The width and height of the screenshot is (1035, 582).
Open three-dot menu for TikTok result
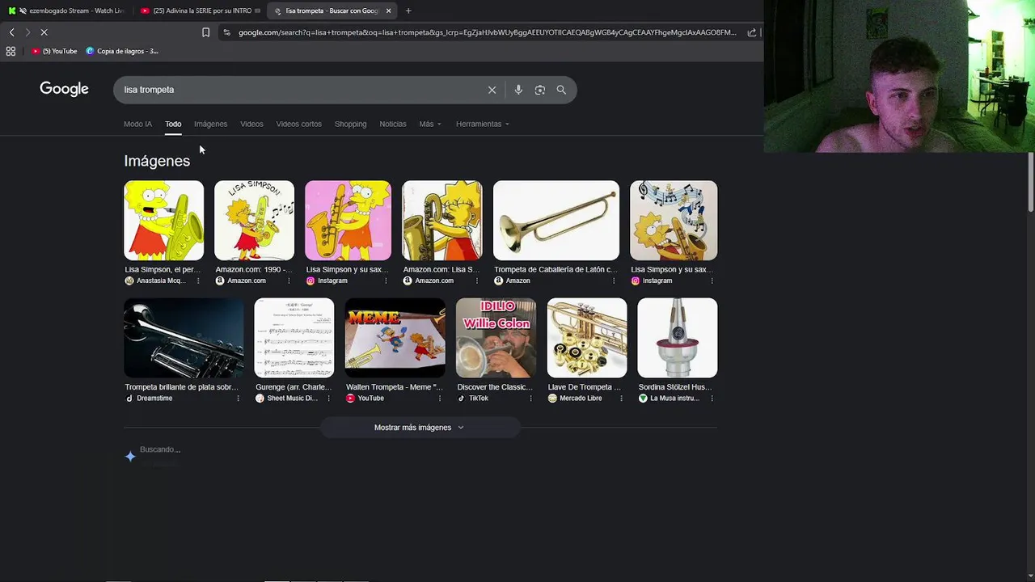pos(530,399)
